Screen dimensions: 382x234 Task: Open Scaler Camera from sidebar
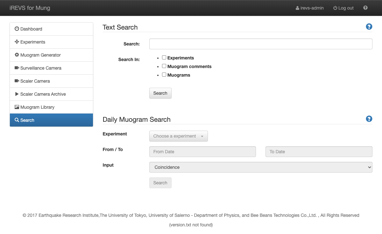[35, 81]
